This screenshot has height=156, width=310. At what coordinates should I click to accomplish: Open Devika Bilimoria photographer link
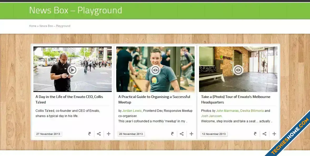tap(252, 111)
